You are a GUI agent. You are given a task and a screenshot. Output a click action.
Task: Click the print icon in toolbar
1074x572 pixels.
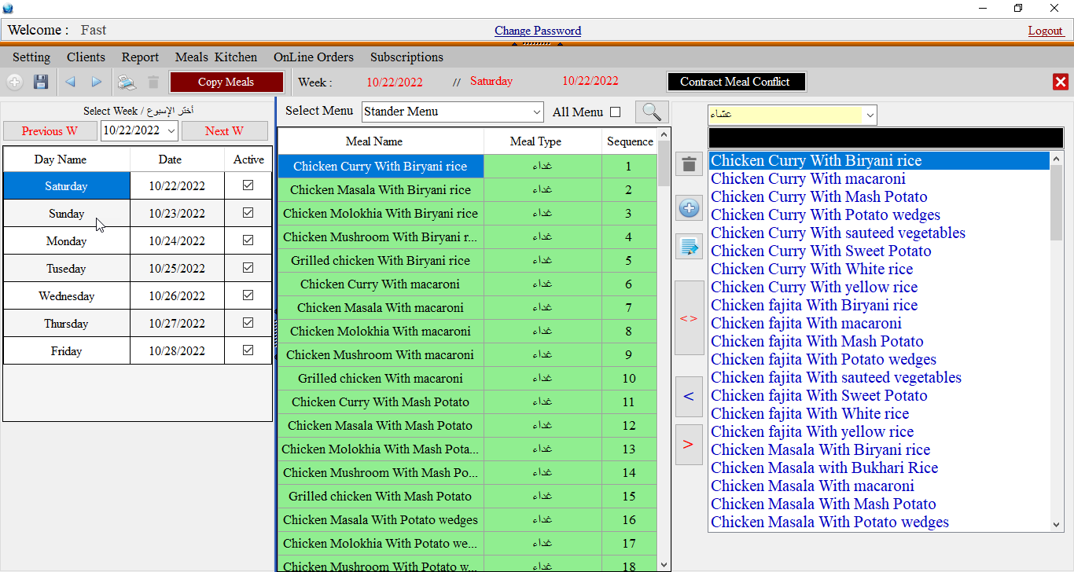(x=126, y=82)
